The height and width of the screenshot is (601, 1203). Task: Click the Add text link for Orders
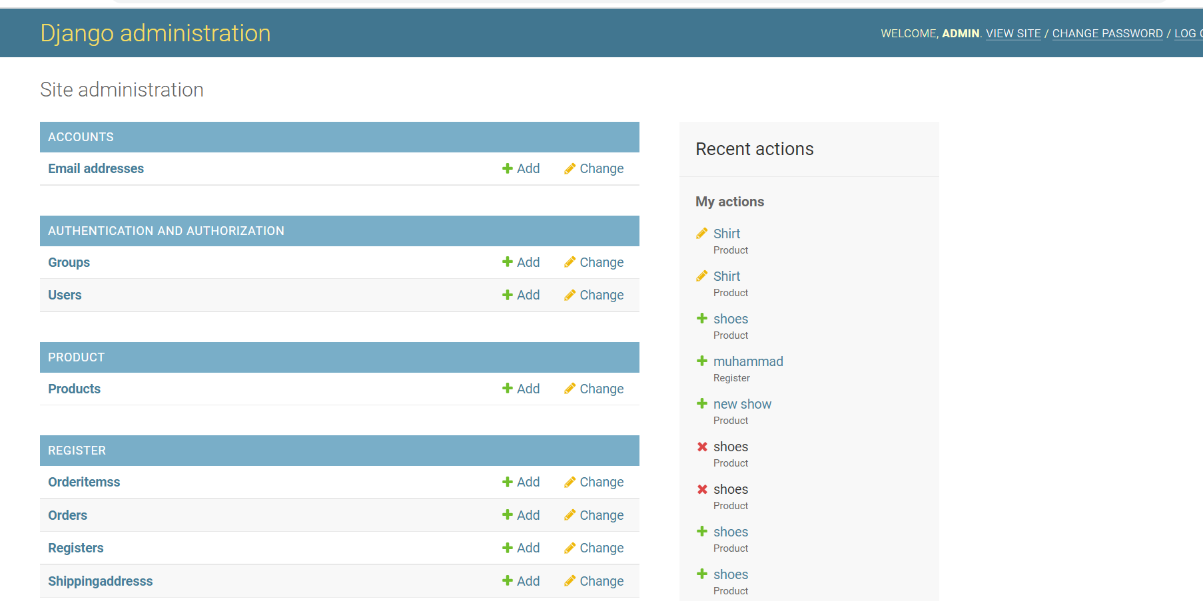(x=528, y=515)
